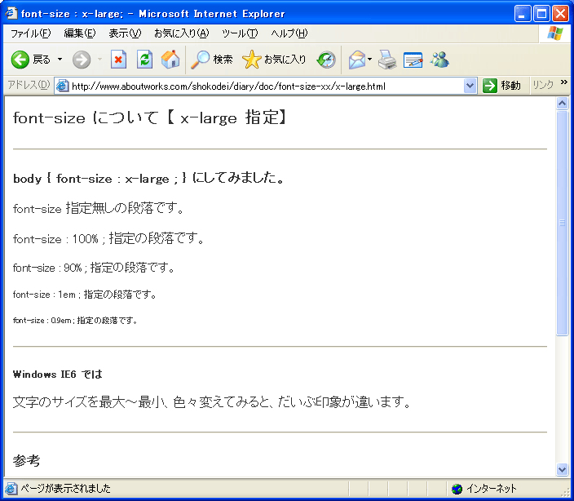Image resolution: width=574 pixels, height=501 pixels.
Task: Click the Mail envelope icon
Action: [x=356, y=60]
